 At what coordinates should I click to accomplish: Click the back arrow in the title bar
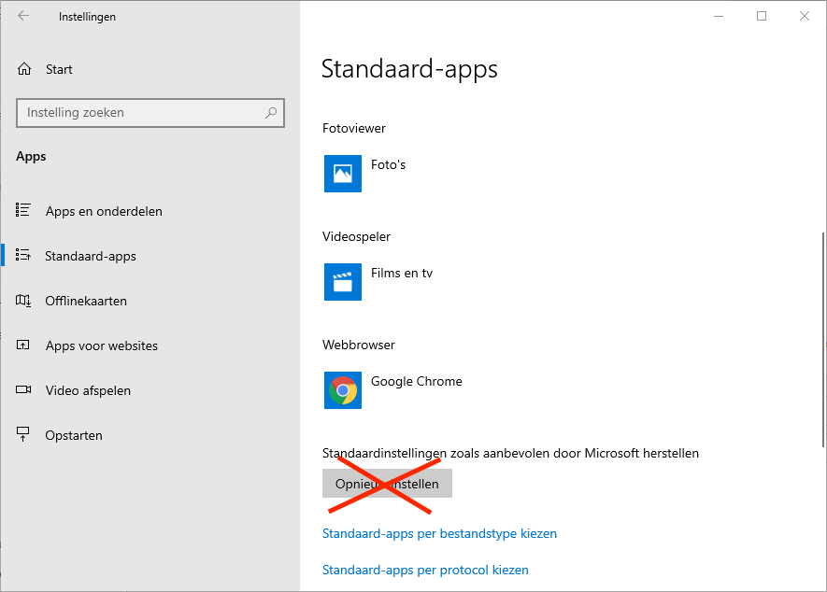point(23,16)
